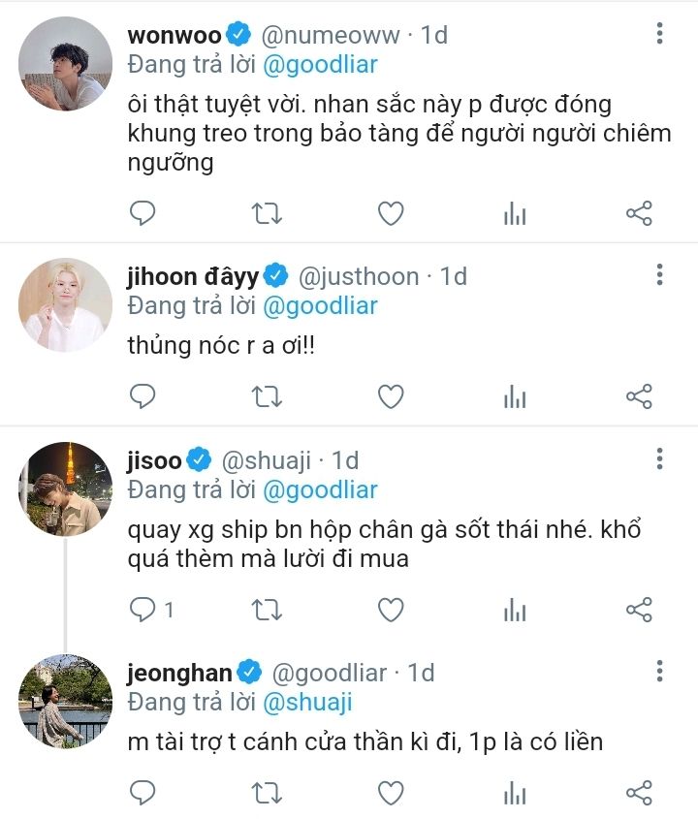This screenshot has width=698, height=819.
Task: View analytics for wonwoo's tweet
Action: [514, 213]
